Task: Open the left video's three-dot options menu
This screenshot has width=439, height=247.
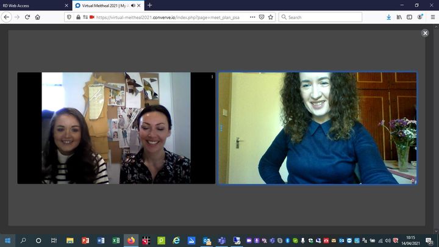Action: point(212,77)
